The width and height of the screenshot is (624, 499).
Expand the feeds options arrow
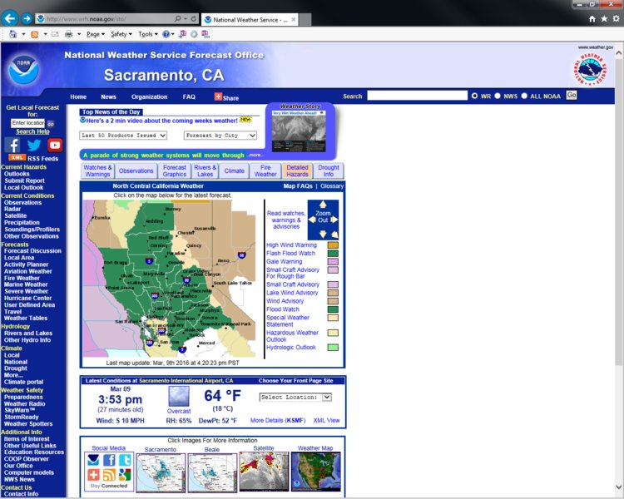[46, 34]
